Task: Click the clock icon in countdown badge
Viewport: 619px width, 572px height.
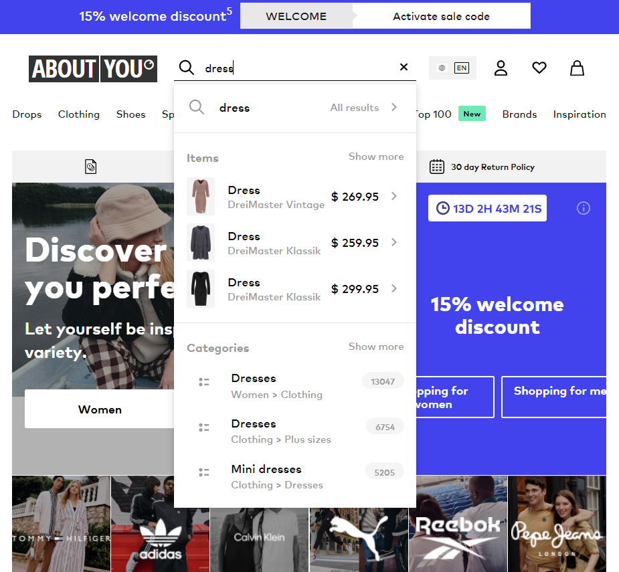Action: [x=442, y=208]
